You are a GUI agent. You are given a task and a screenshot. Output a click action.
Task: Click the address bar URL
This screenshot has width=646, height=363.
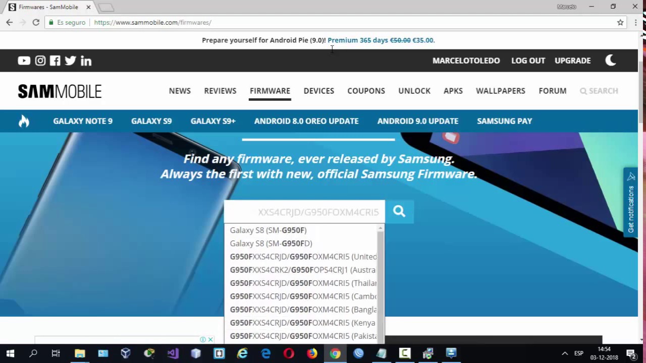point(152,22)
